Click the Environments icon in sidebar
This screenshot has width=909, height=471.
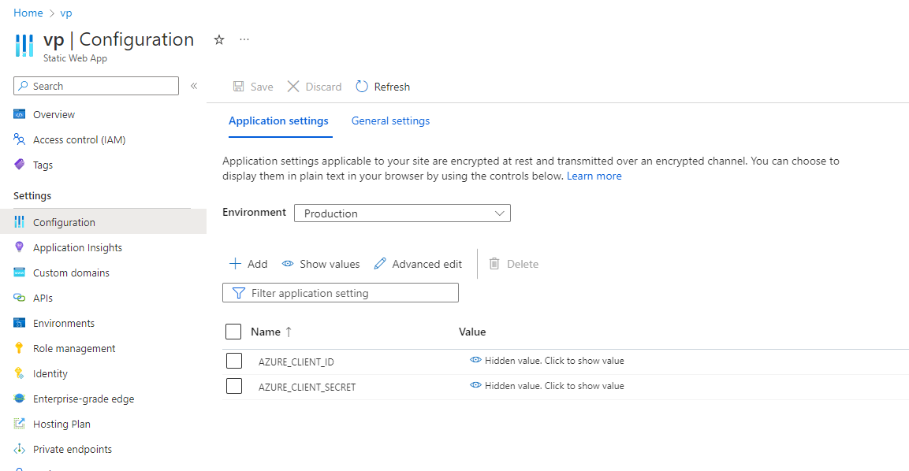coord(19,323)
